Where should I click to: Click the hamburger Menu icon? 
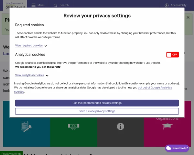click(34, 5)
